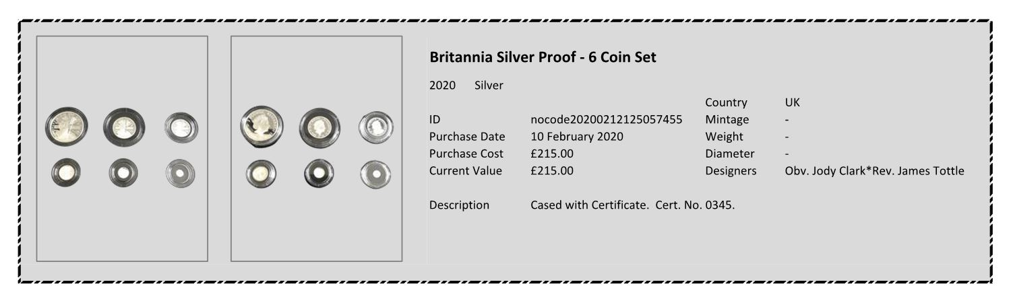Viewport: 1011px width, 303px height.
Task: Select the Weight field label
Action: pos(724,137)
